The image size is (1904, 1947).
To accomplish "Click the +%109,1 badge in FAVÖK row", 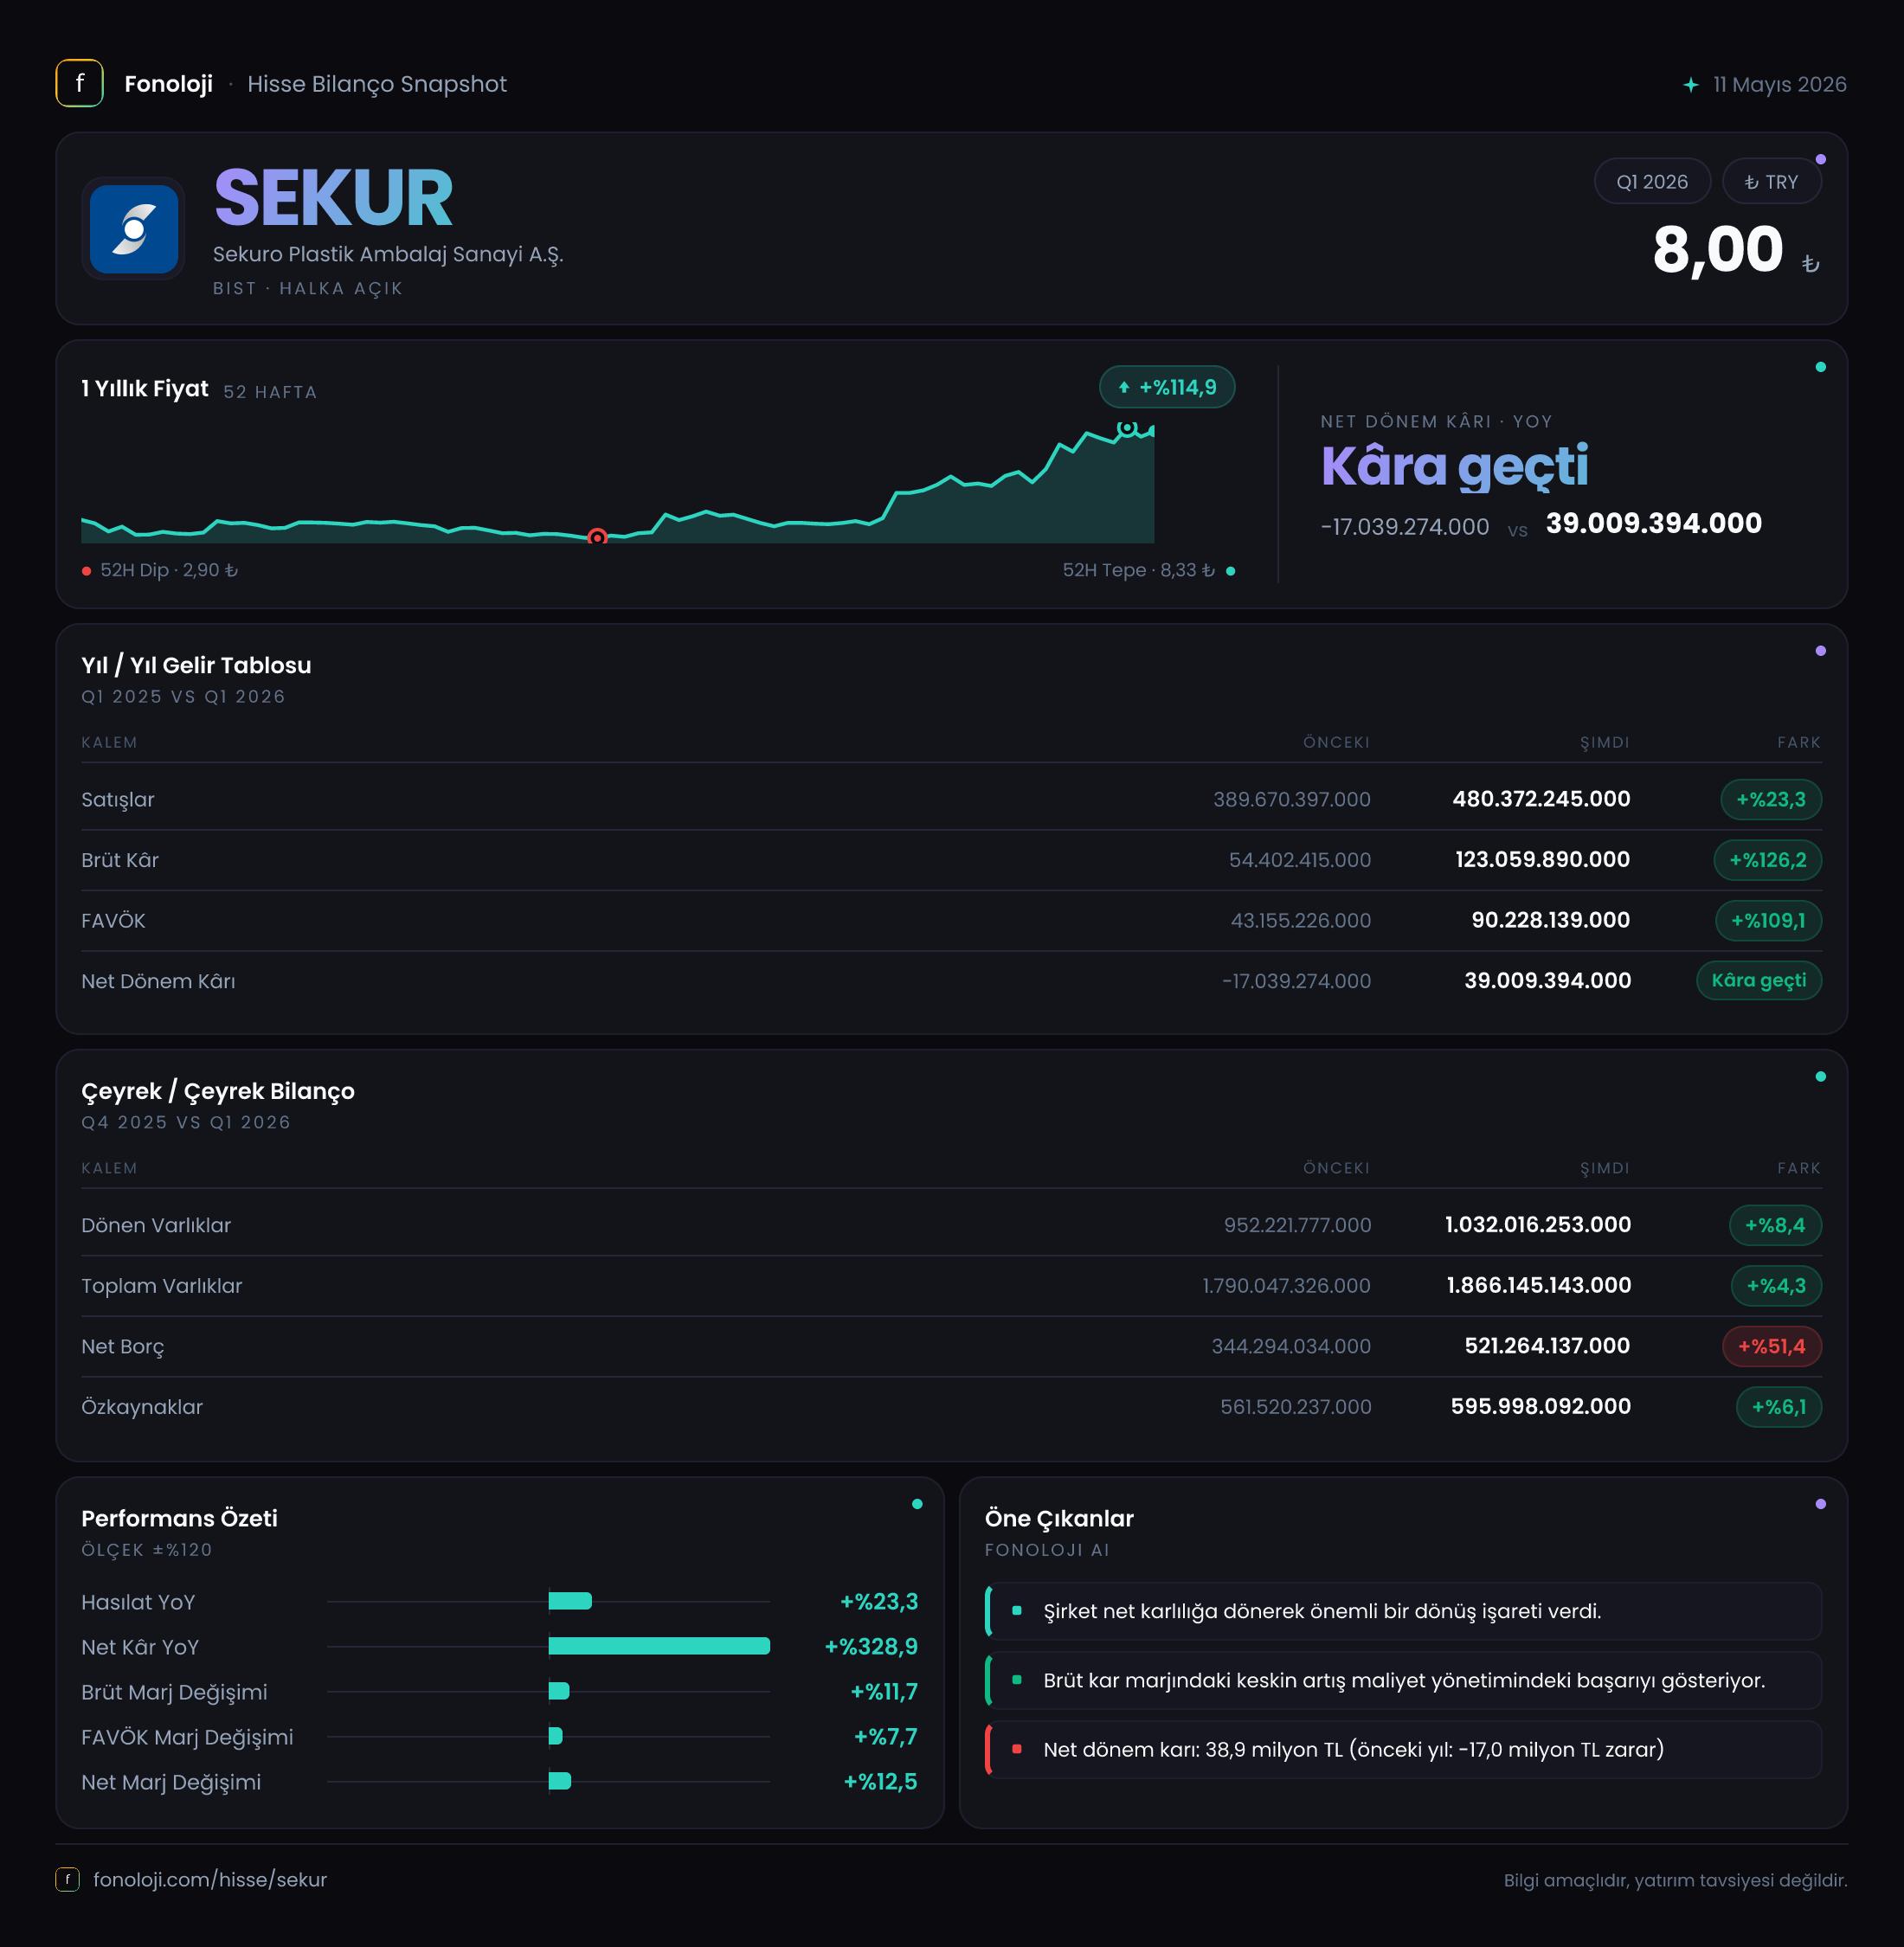I will point(1769,921).
